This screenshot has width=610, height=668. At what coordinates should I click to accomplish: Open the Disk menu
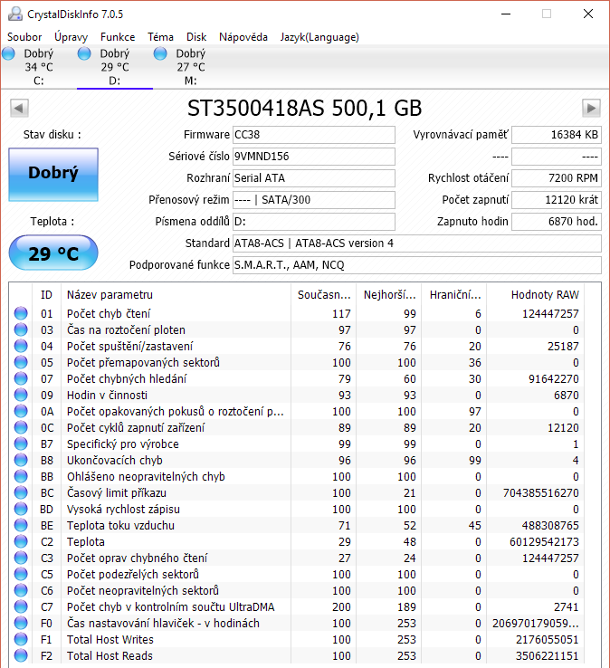pos(196,37)
